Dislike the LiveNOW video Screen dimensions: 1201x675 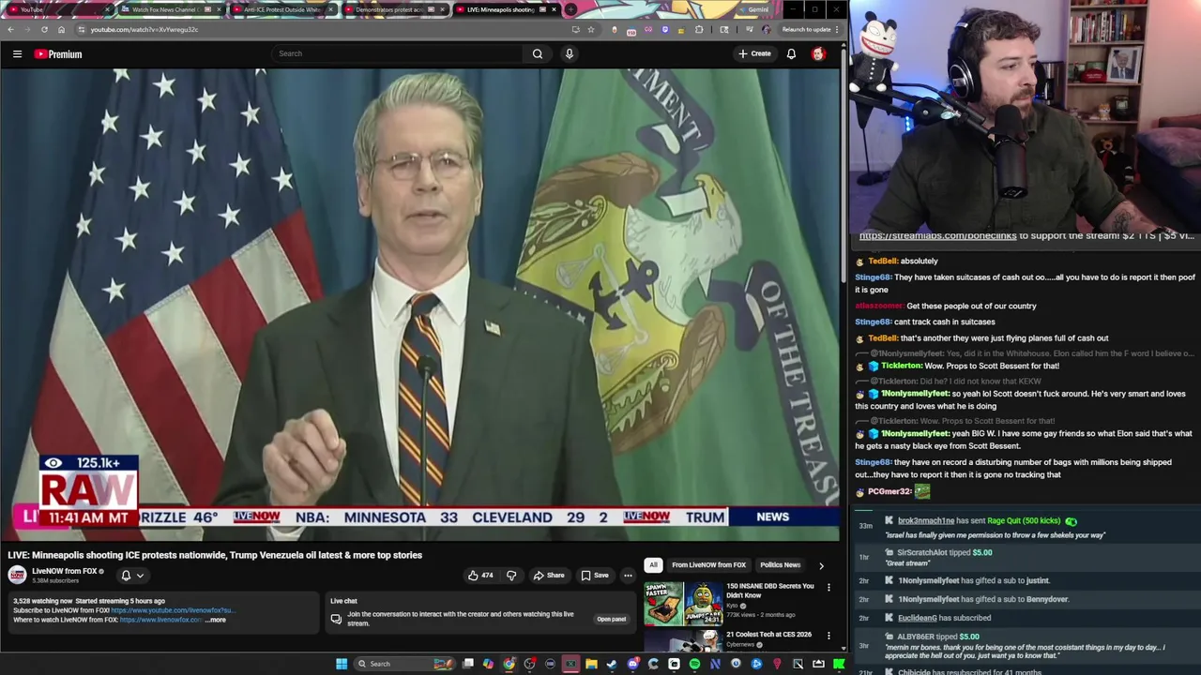[511, 575]
